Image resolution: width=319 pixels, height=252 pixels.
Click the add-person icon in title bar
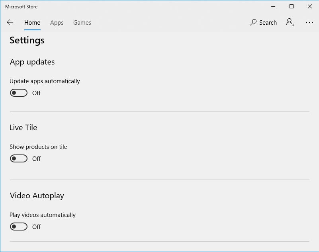click(x=290, y=22)
